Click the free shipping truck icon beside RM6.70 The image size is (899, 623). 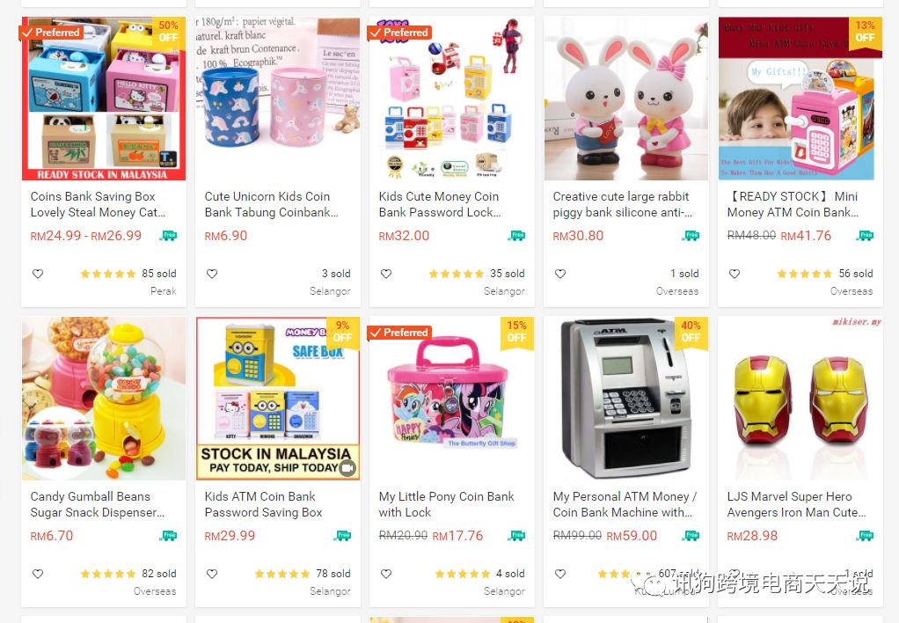click(168, 536)
